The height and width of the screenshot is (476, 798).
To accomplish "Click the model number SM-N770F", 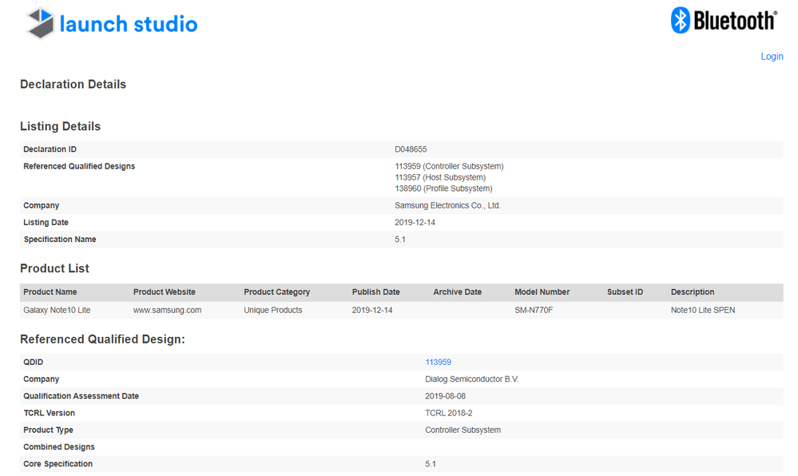I will 534,310.
